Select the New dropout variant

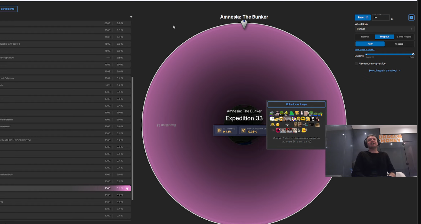pyautogui.click(x=370, y=44)
